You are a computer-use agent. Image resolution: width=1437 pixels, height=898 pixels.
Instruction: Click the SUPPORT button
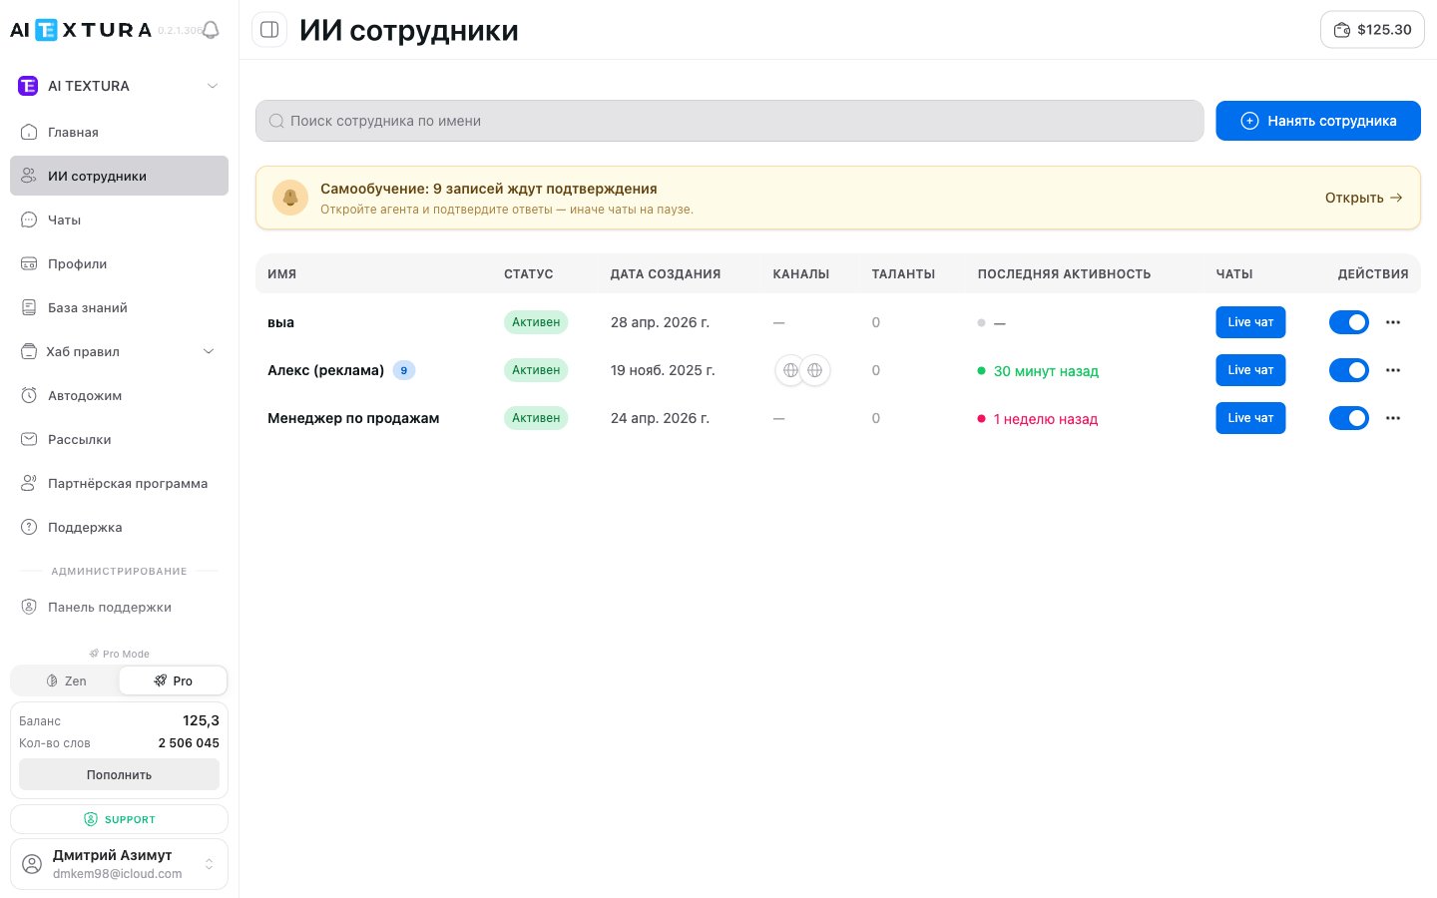[119, 819]
